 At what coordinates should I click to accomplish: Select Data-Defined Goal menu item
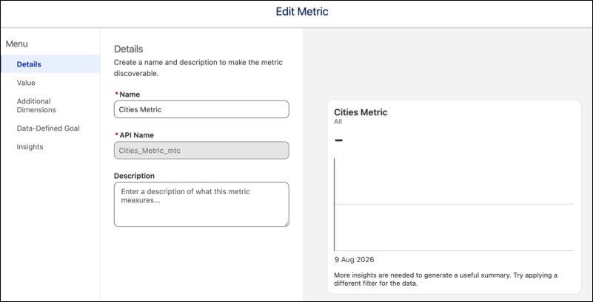tap(48, 128)
